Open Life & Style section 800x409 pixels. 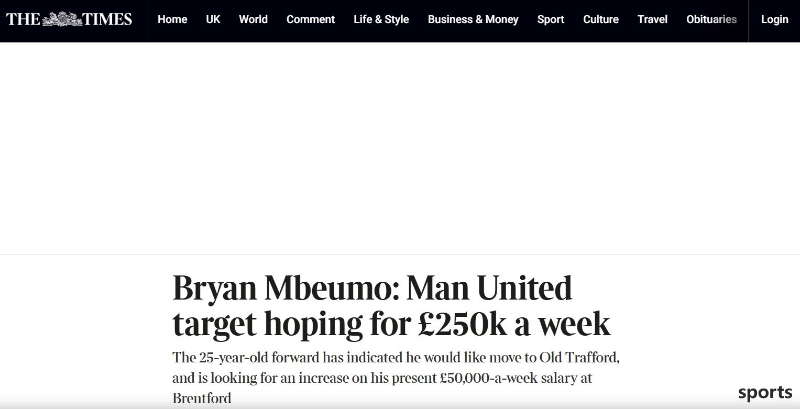point(381,19)
